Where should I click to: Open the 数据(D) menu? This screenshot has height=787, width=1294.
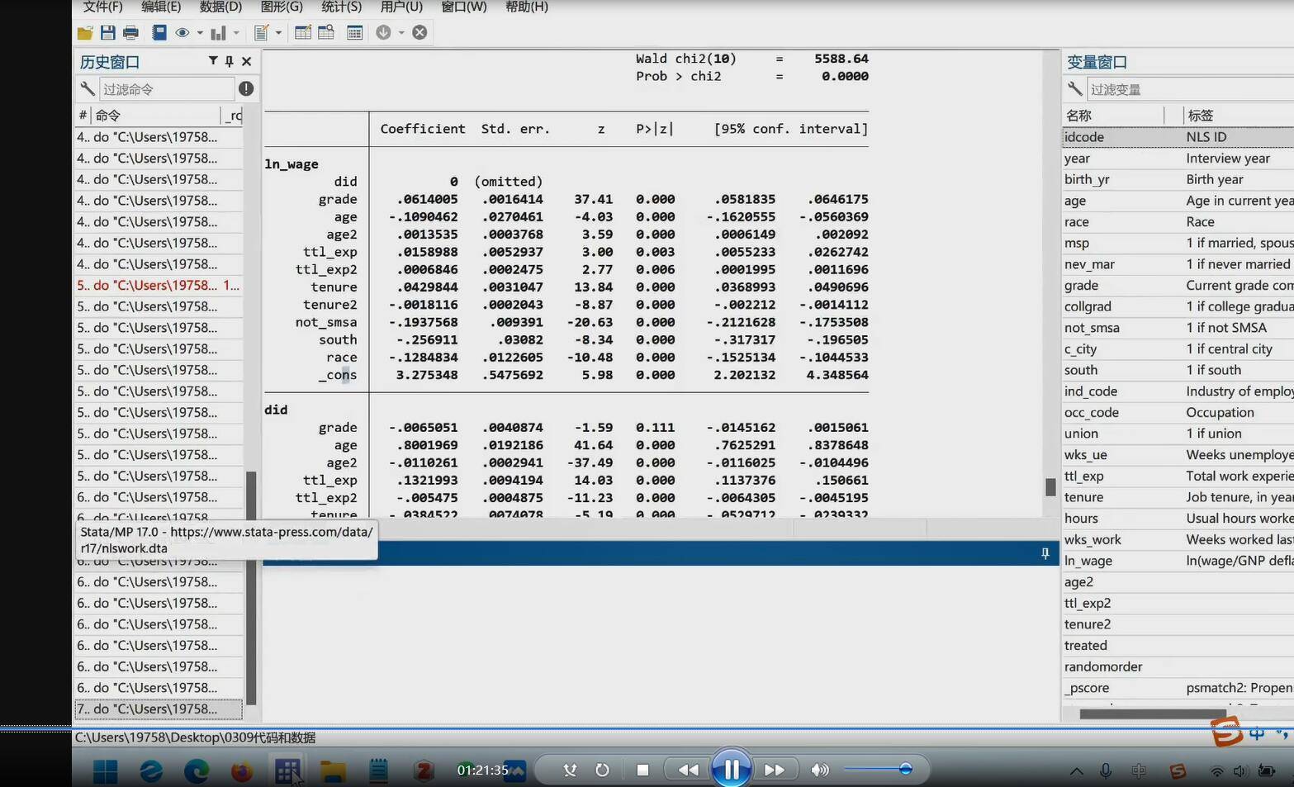[x=220, y=7]
